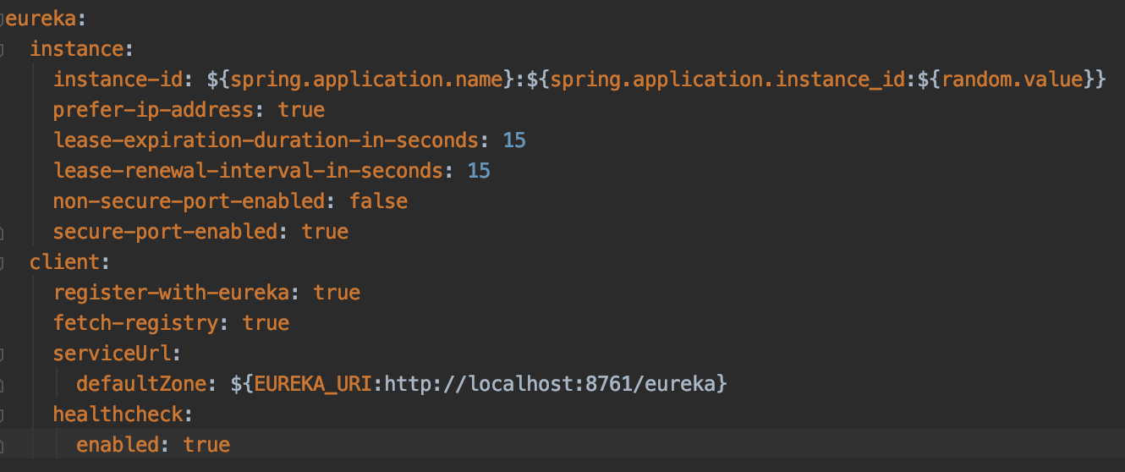Click the false value of non-secure-port-enabled
This screenshot has height=472, width=1125.
tap(378, 201)
